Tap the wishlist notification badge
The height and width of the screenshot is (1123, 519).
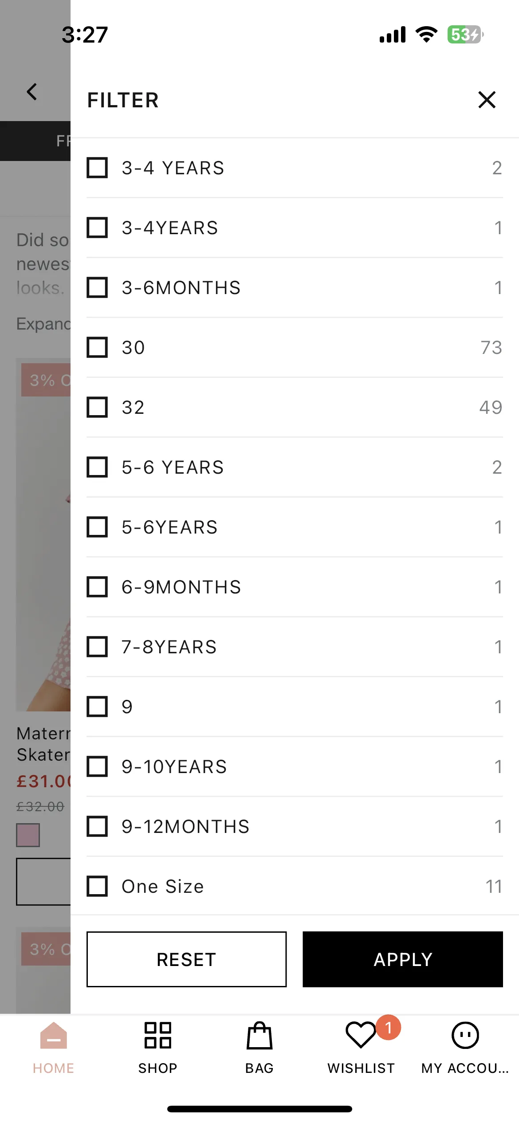click(388, 1027)
